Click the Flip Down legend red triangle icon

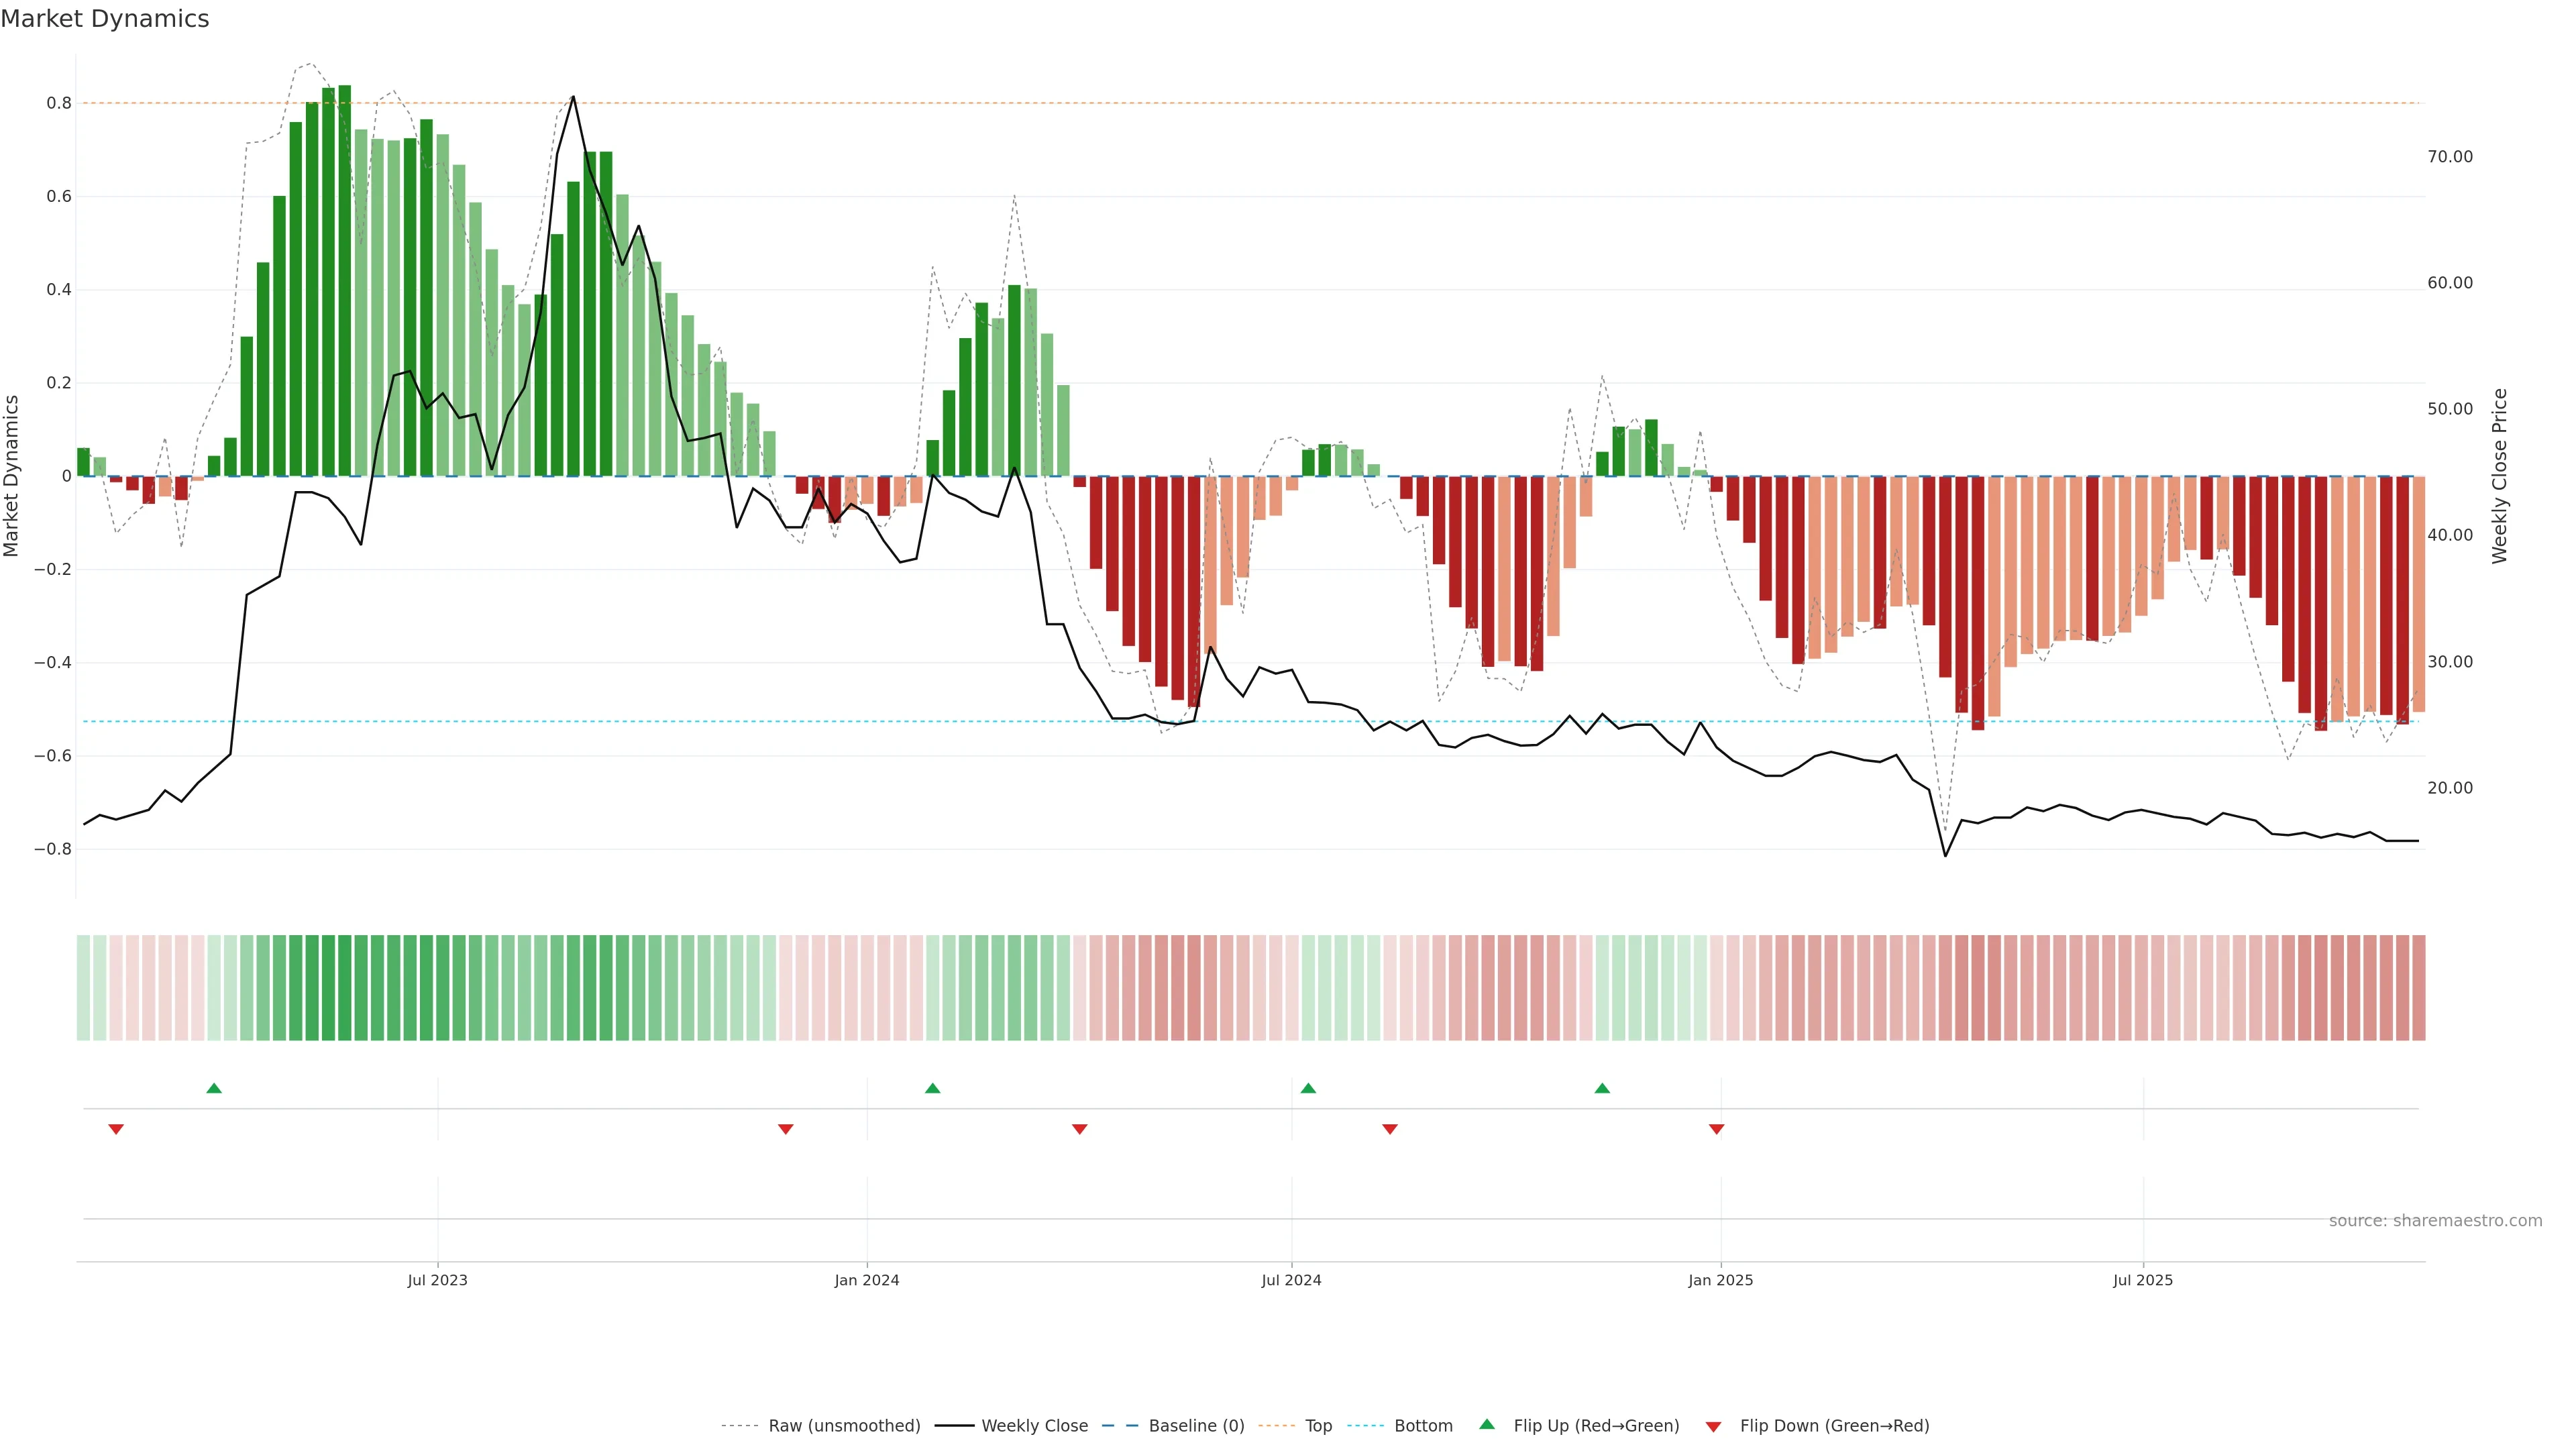click(1713, 1427)
